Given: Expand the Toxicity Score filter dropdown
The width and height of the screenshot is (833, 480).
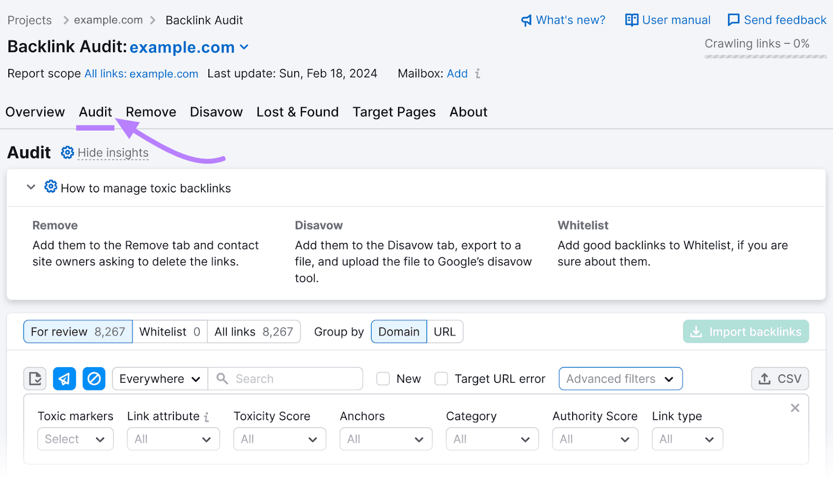Looking at the screenshot, I should [280, 439].
